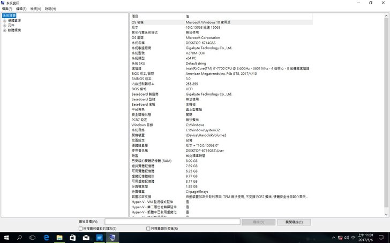This screenshot has width=390, height=243.
Task: Select the 7.89 GB total physical memory value
Action: click(191, 166)
